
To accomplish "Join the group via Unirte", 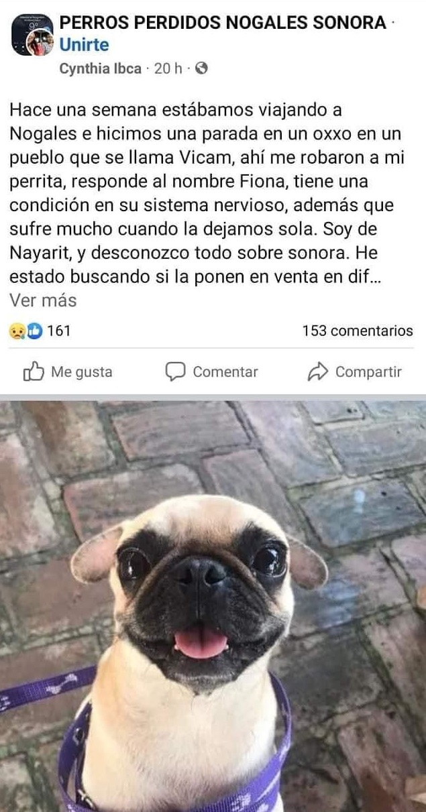I will (x=84, y=46).
